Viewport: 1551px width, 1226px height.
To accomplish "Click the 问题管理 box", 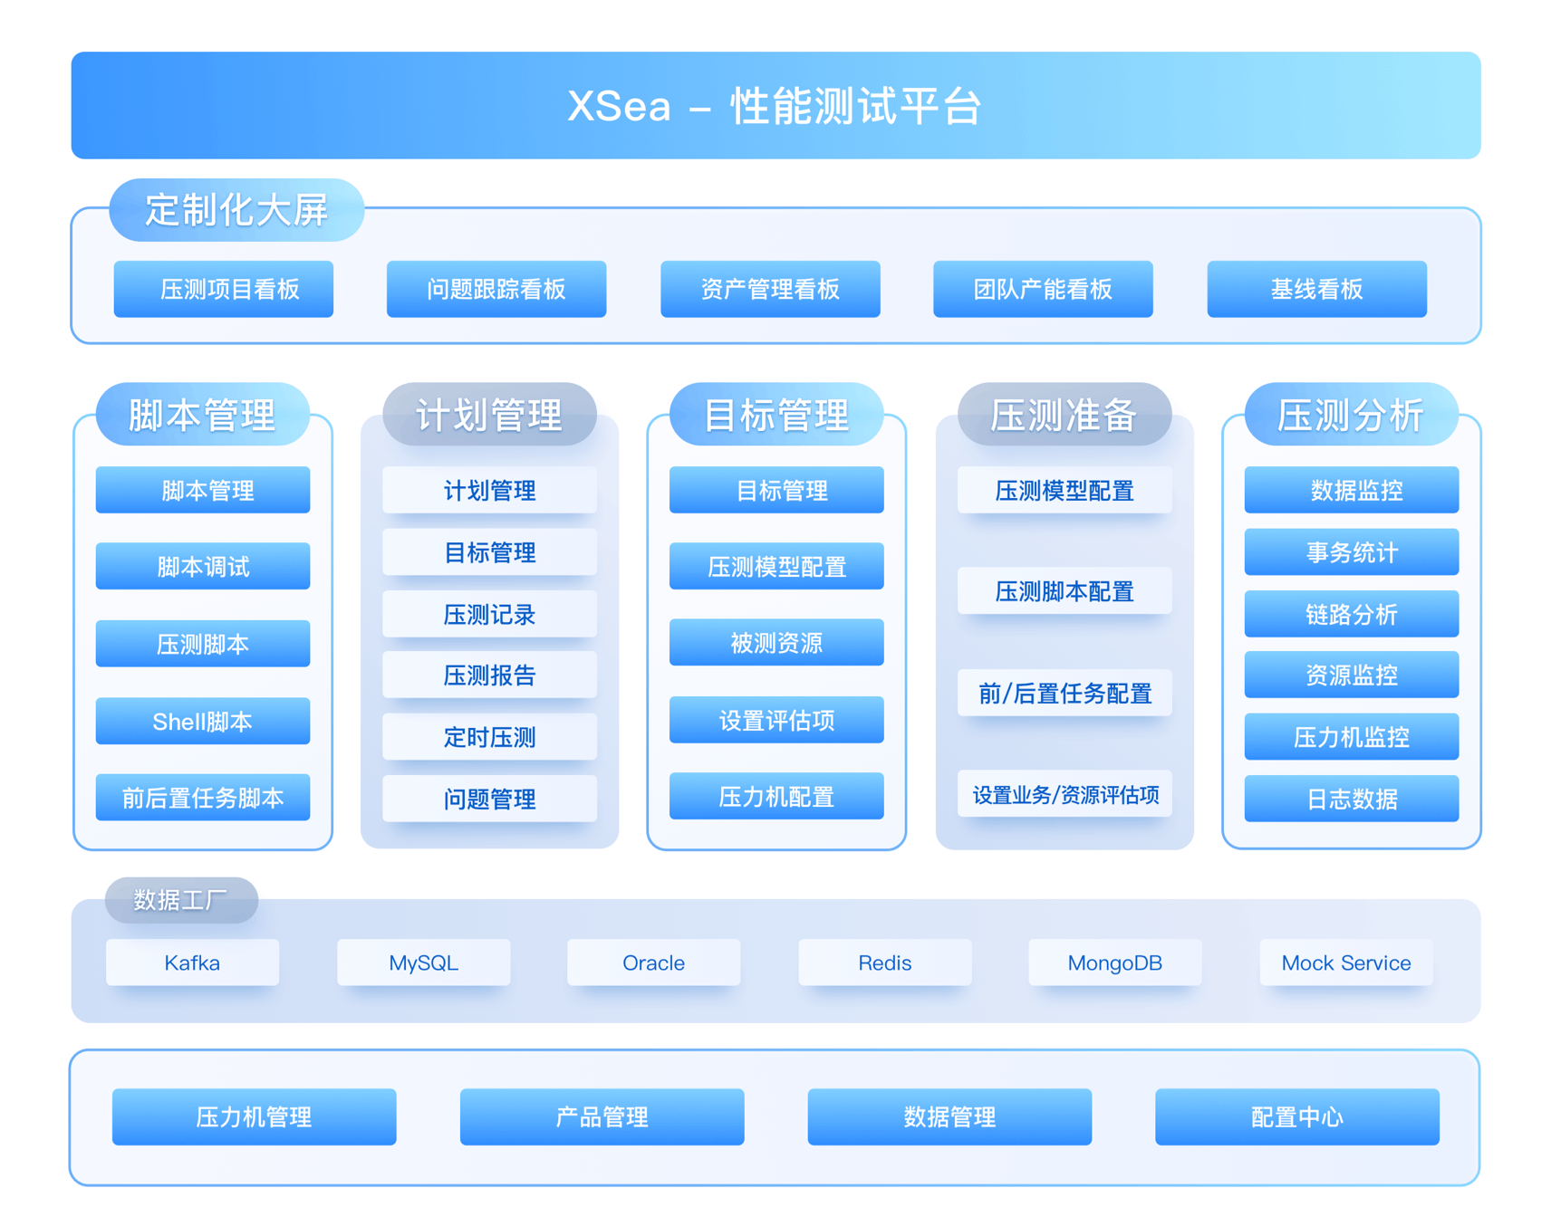I will [x=489, y=799].
